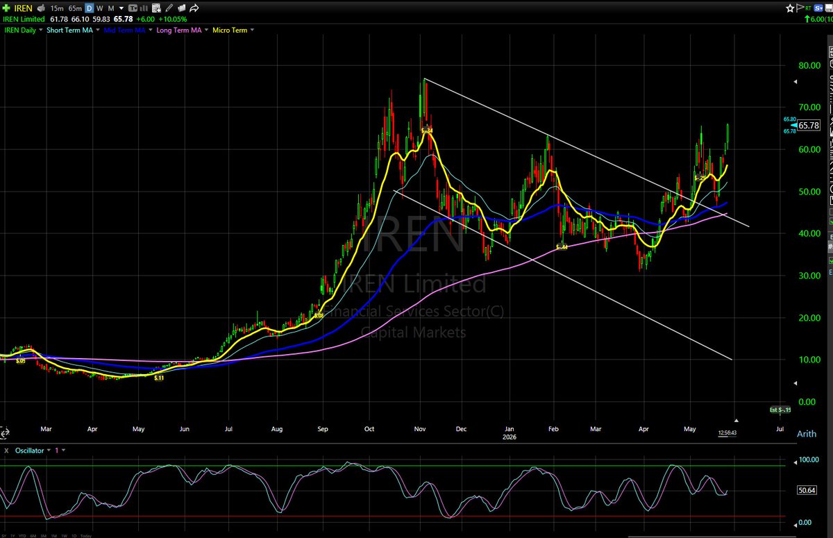Open the blue S dropdown at top right

point(819,8)
